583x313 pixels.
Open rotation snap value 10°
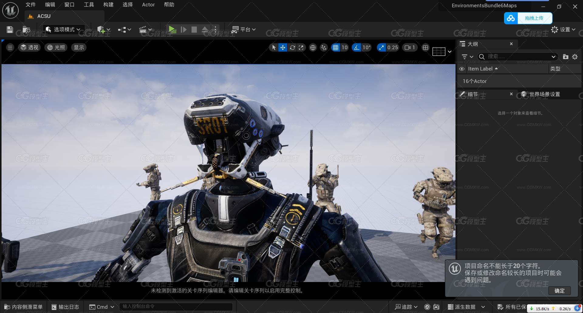coord(366,47)
